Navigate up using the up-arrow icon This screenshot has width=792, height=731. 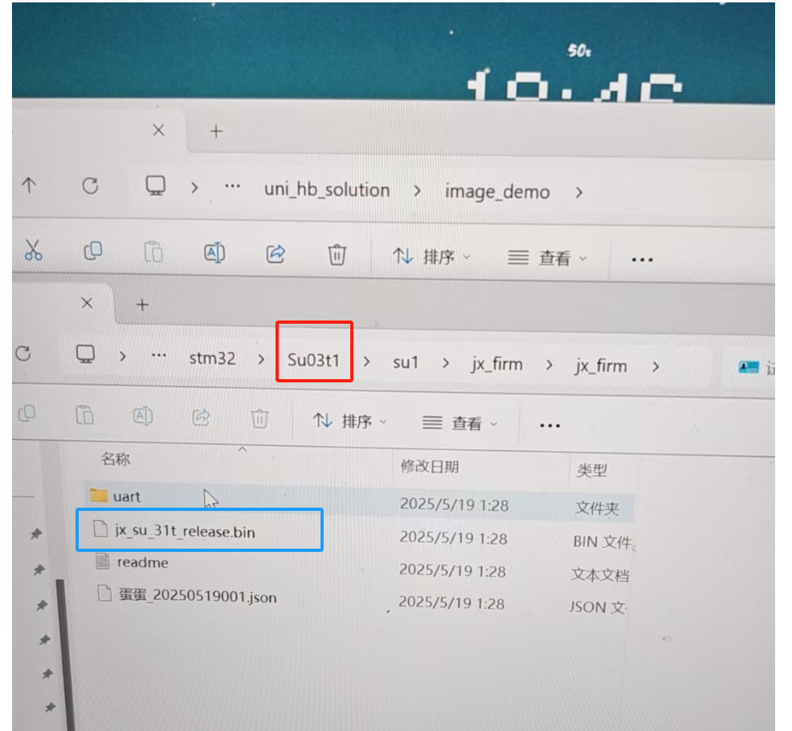pos(30,186)
